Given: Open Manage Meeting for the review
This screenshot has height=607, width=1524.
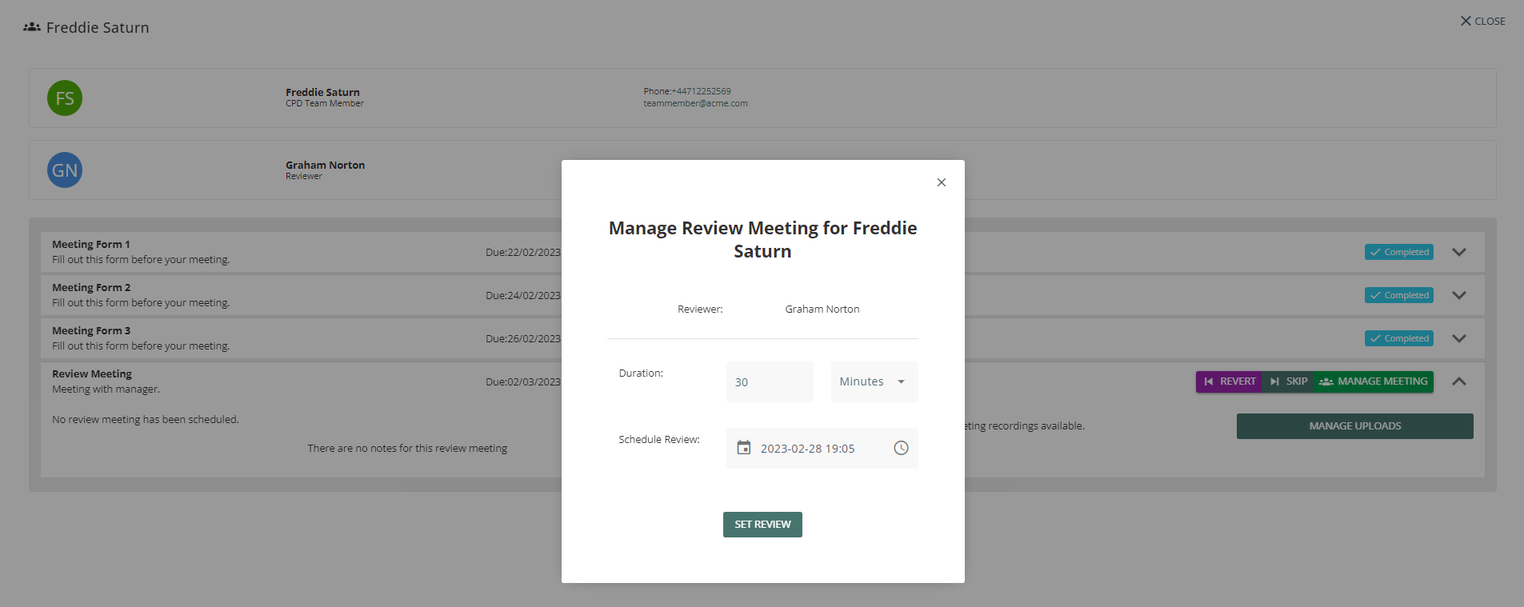Looking at the screenshot, I should tap(1374, 381).
